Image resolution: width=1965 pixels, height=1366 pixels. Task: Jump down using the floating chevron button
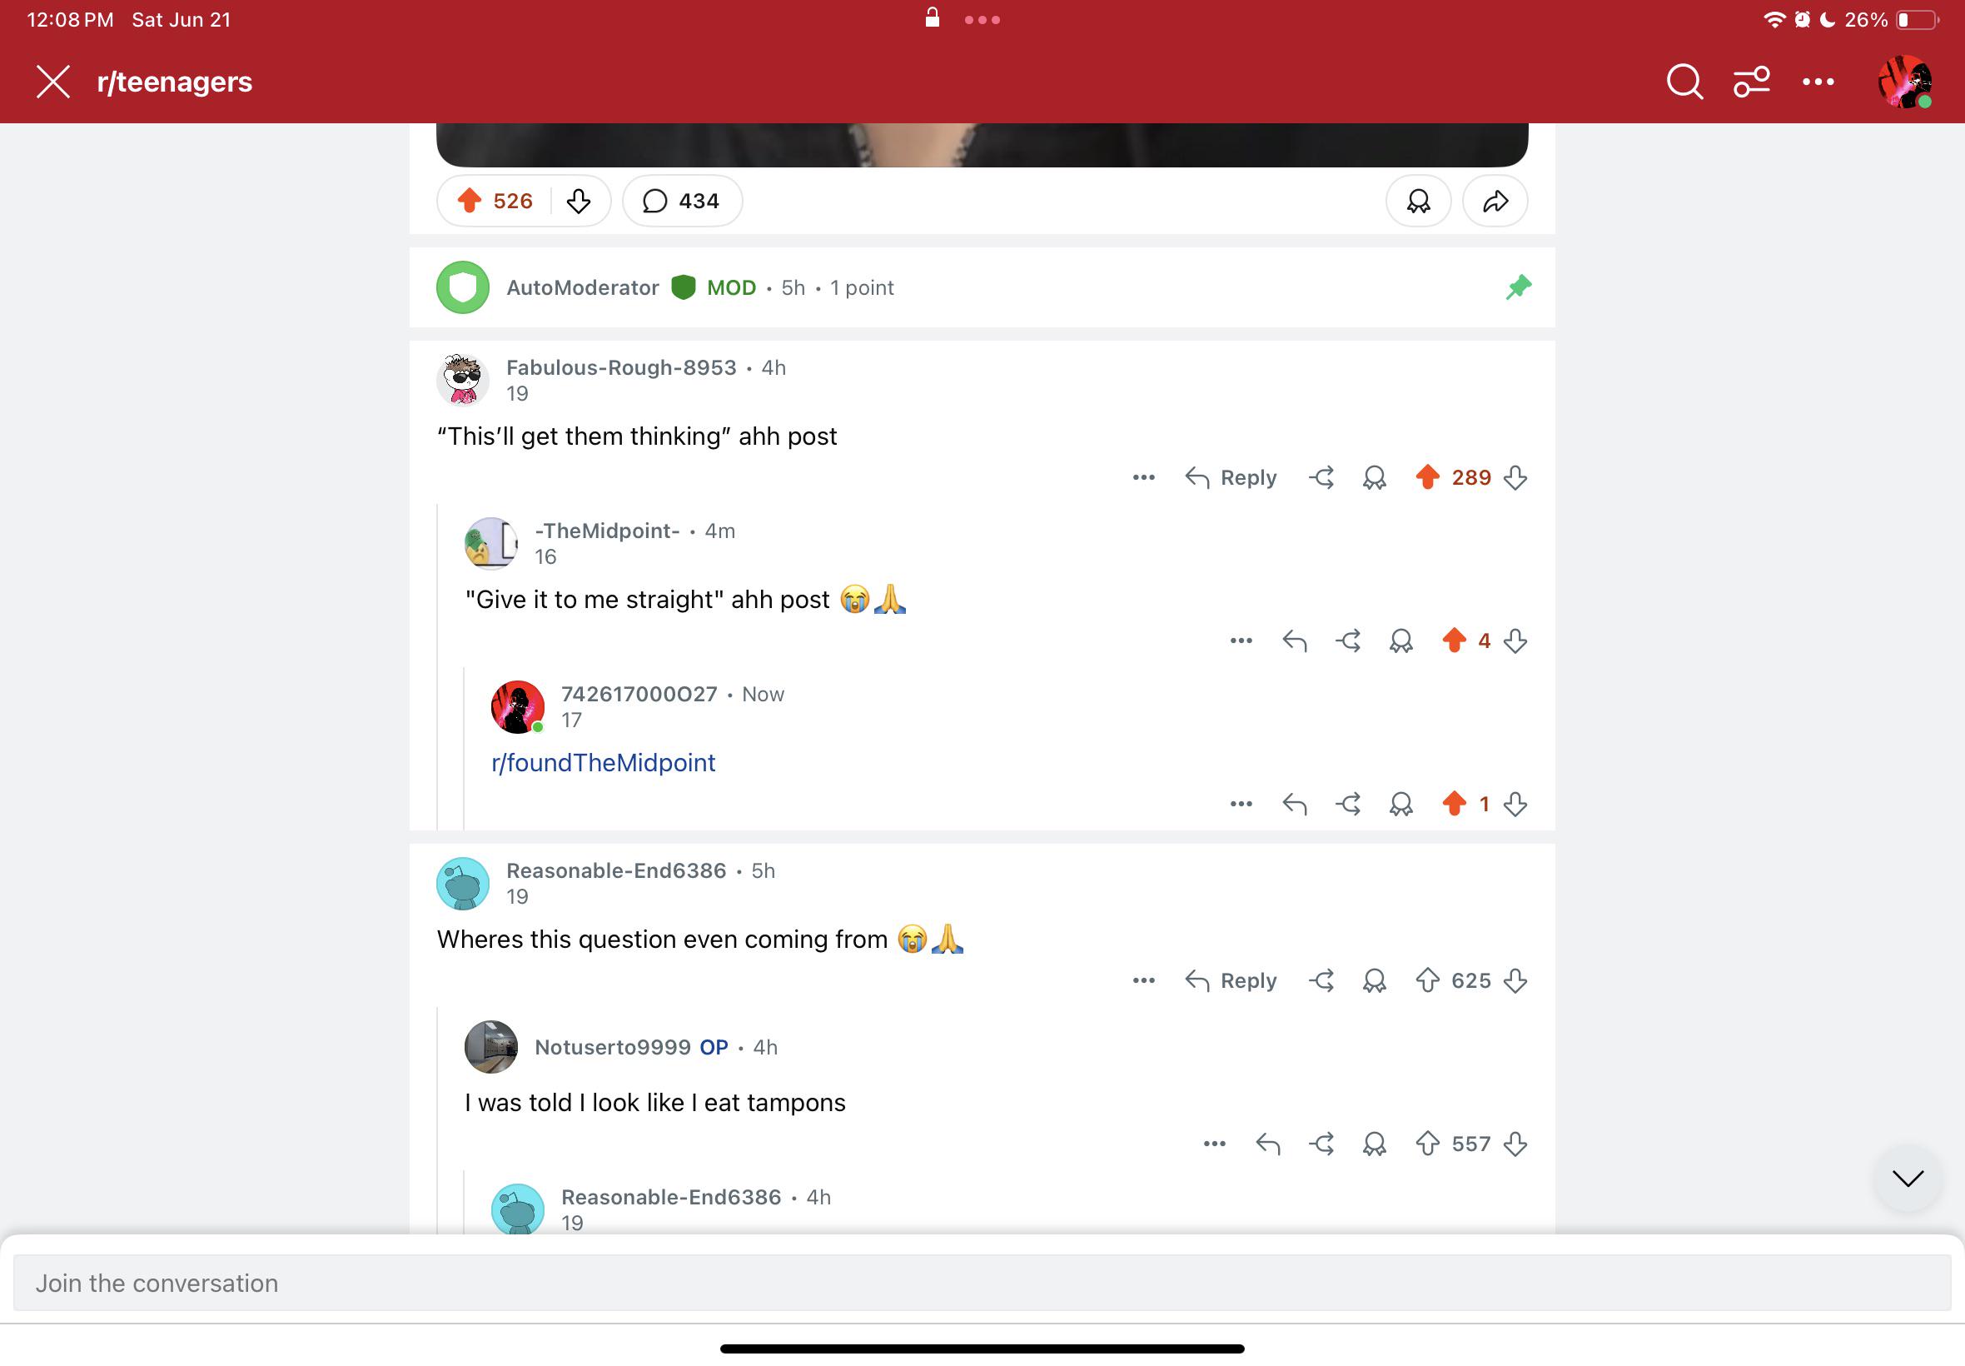(1908, 1179)
